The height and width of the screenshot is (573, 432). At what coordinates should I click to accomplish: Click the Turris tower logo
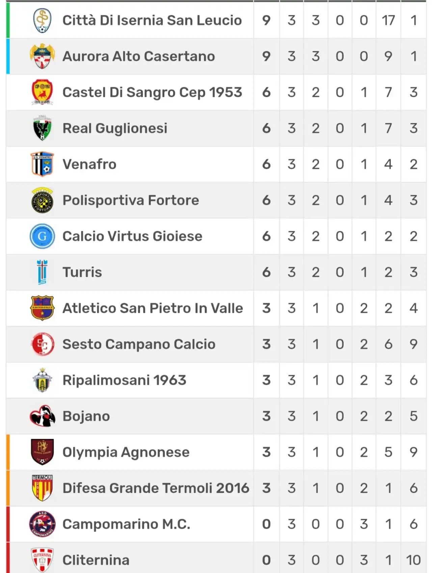tap(42, 272)
